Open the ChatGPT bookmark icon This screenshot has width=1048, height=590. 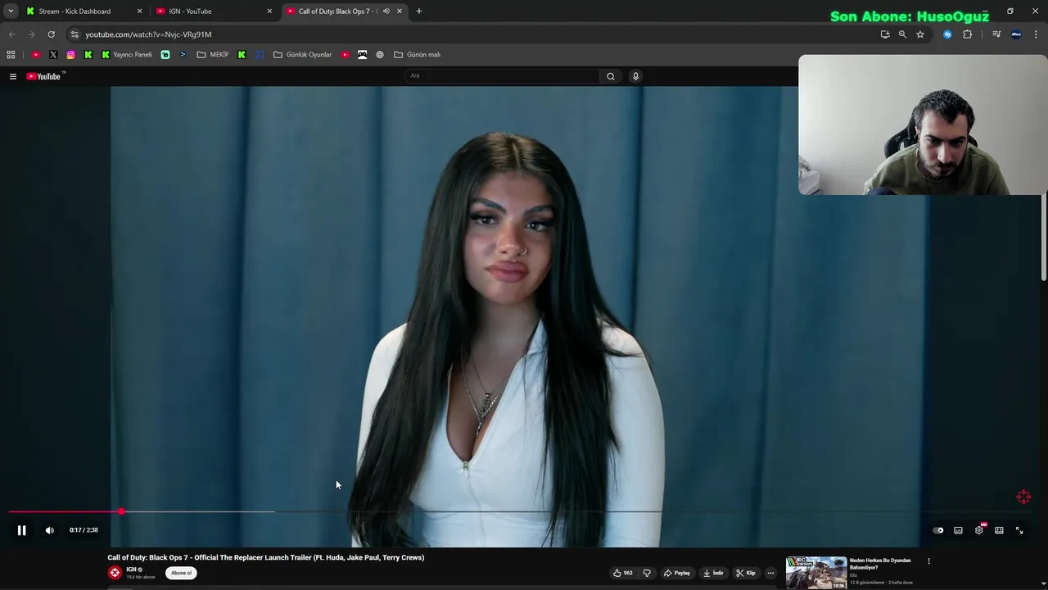(x=380, y=55)
